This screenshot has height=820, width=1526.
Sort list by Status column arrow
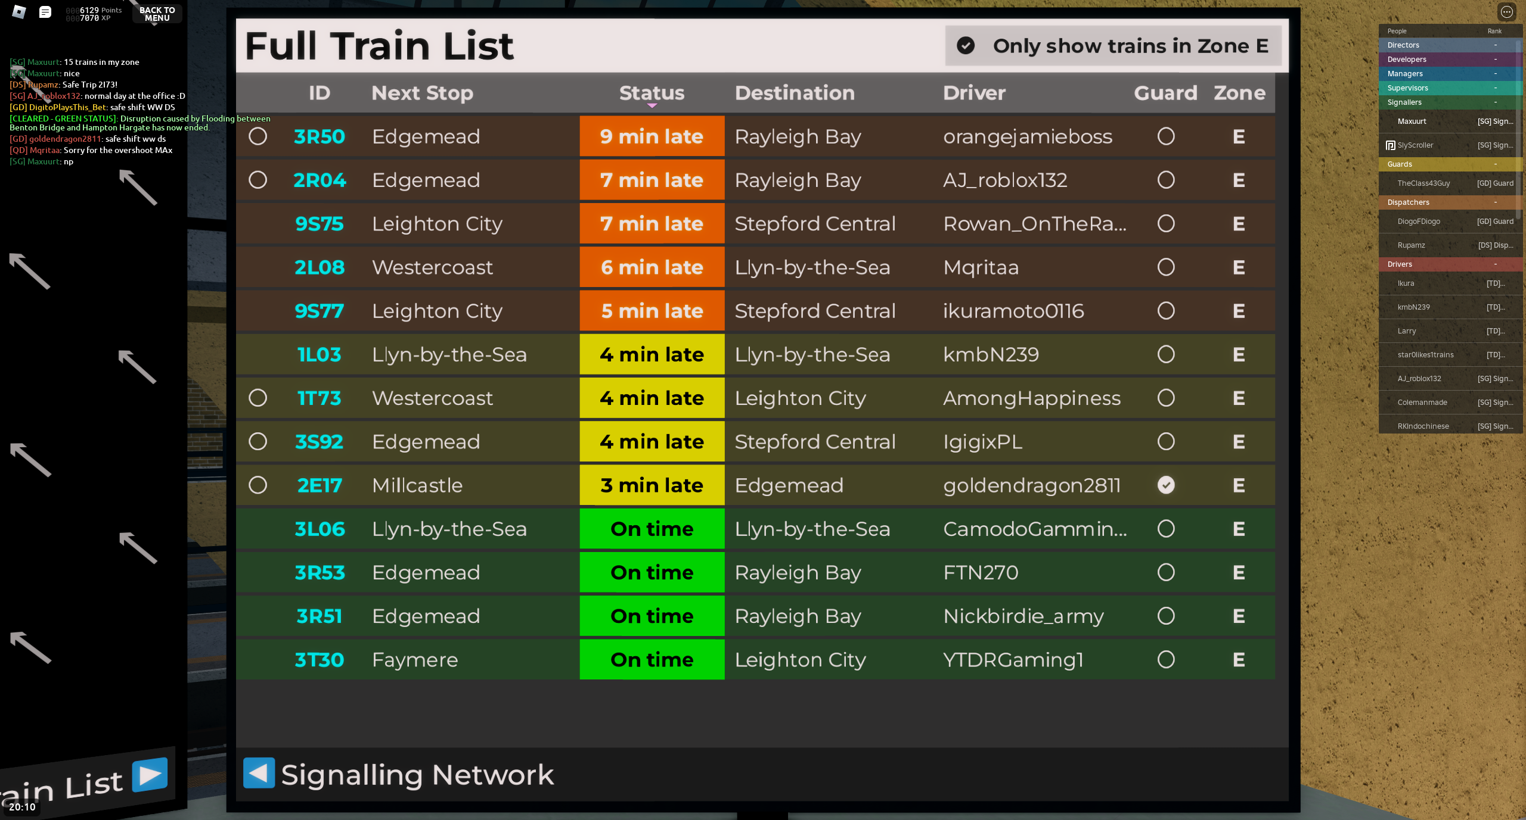tap(652, 105)
